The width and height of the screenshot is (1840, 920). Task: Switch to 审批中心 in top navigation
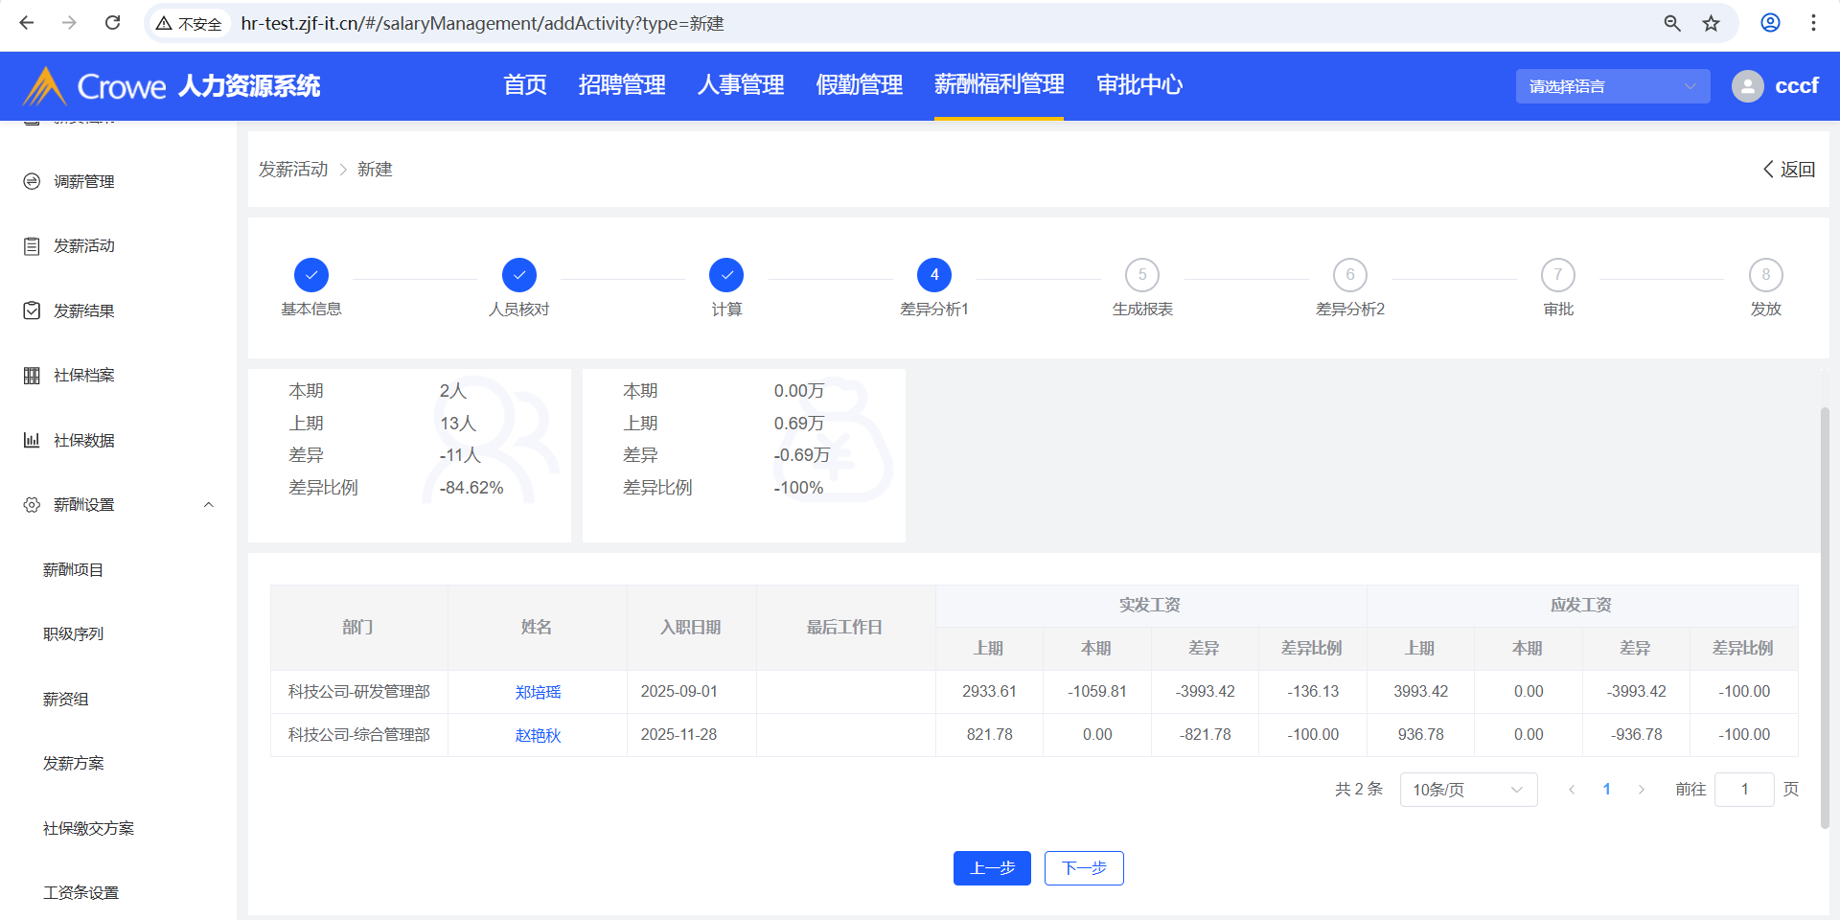(1138, 85)
